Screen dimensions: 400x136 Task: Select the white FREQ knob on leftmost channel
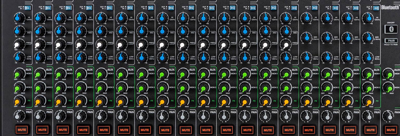tap(18, 44)
